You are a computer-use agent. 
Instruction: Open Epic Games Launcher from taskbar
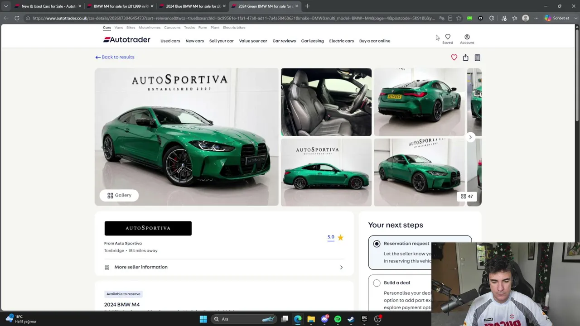click(364, 319)
